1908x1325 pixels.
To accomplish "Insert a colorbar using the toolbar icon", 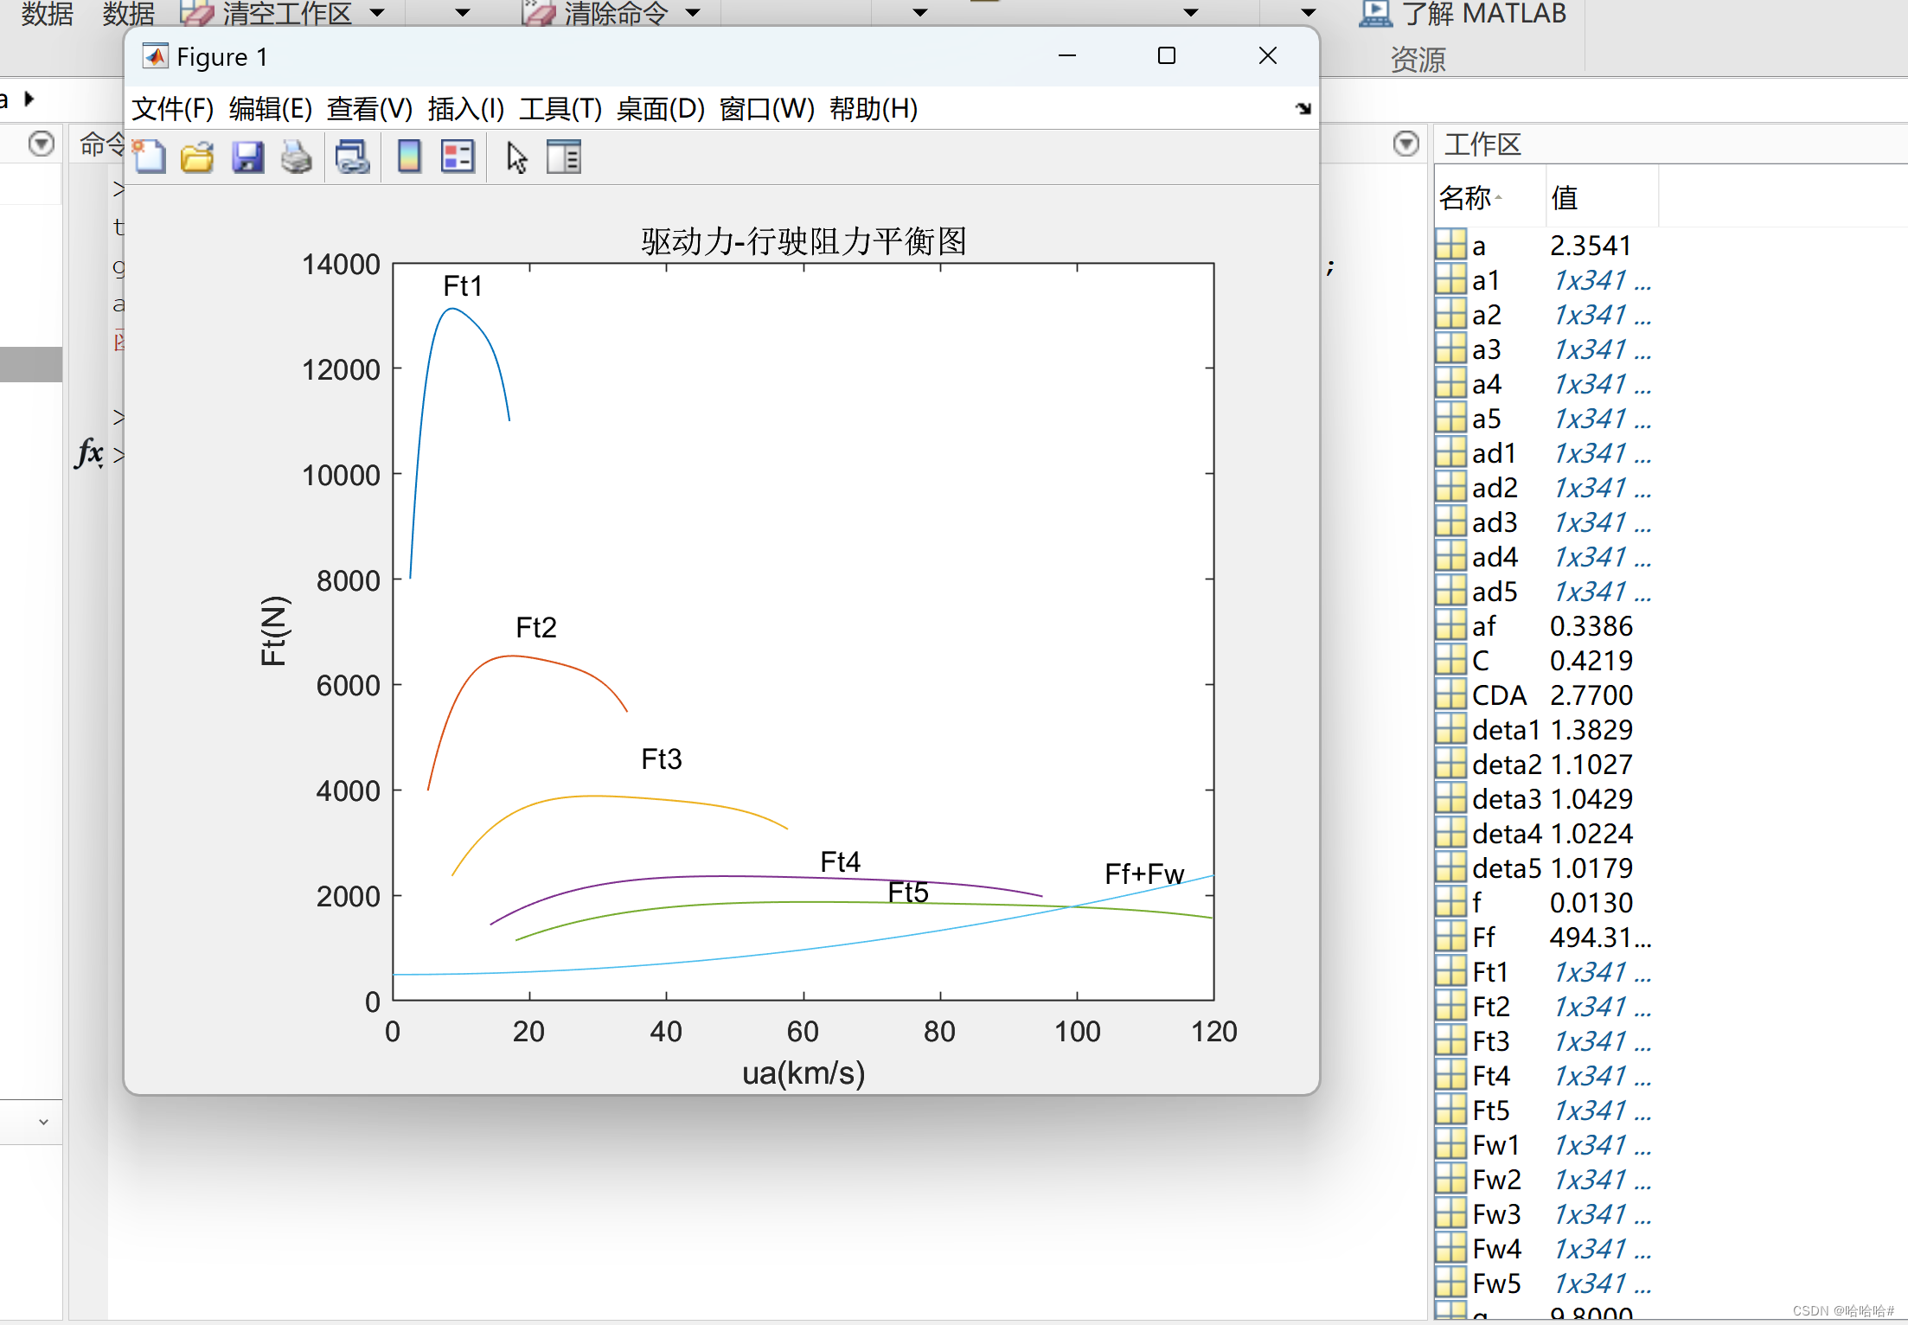I will tap(409, 157).
